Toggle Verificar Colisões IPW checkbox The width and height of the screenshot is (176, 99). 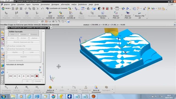point(8,46)
